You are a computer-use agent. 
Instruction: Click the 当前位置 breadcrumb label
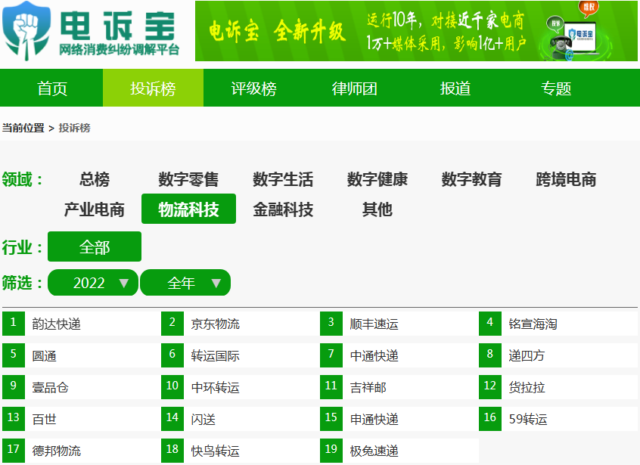[23, 128]
